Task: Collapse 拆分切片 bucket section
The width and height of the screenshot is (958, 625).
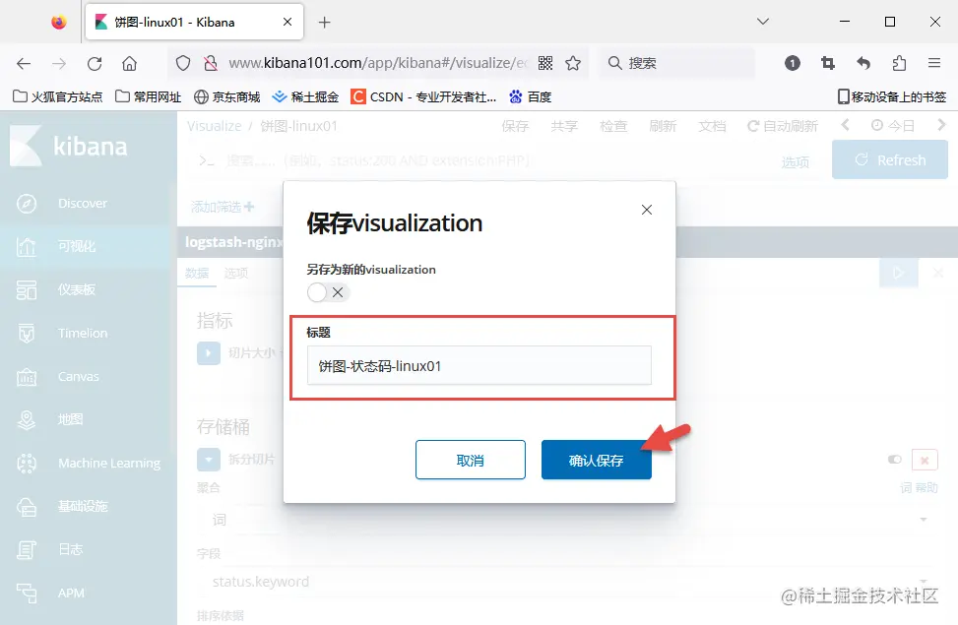Action: point(209,460)
